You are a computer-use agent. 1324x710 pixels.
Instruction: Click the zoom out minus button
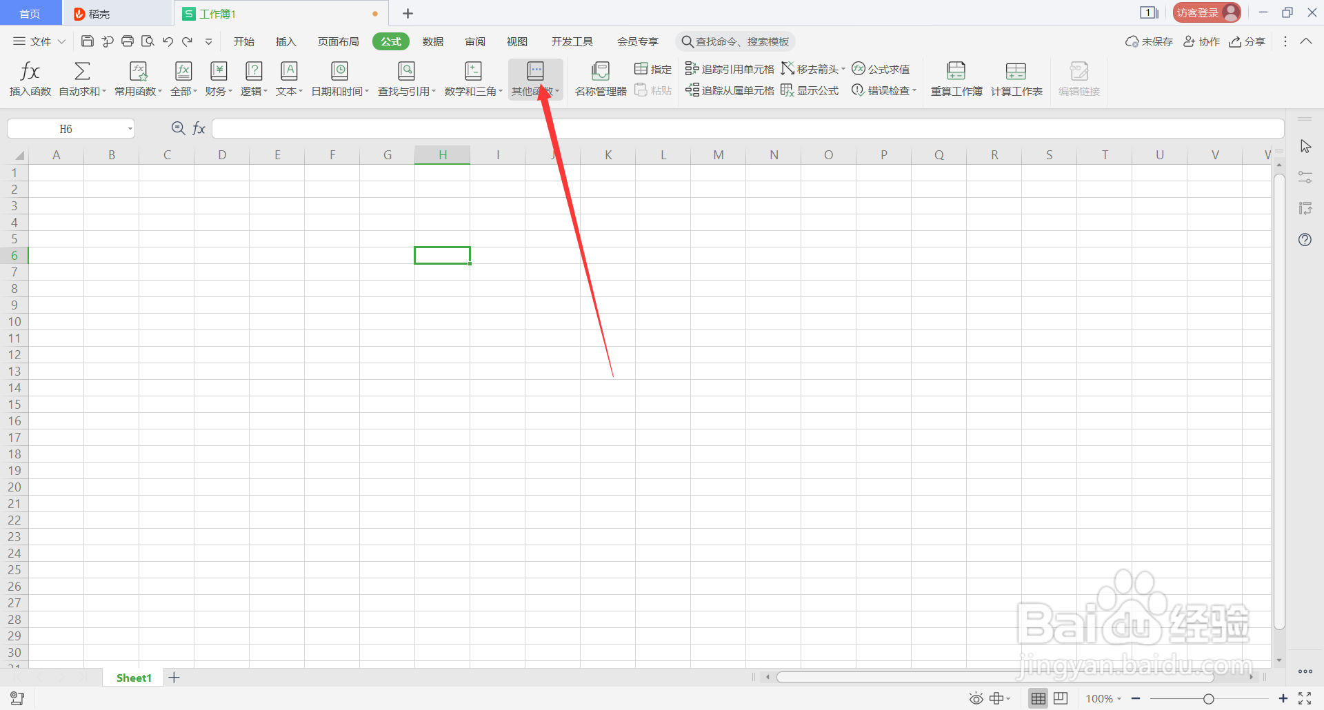click(1136, 699)
